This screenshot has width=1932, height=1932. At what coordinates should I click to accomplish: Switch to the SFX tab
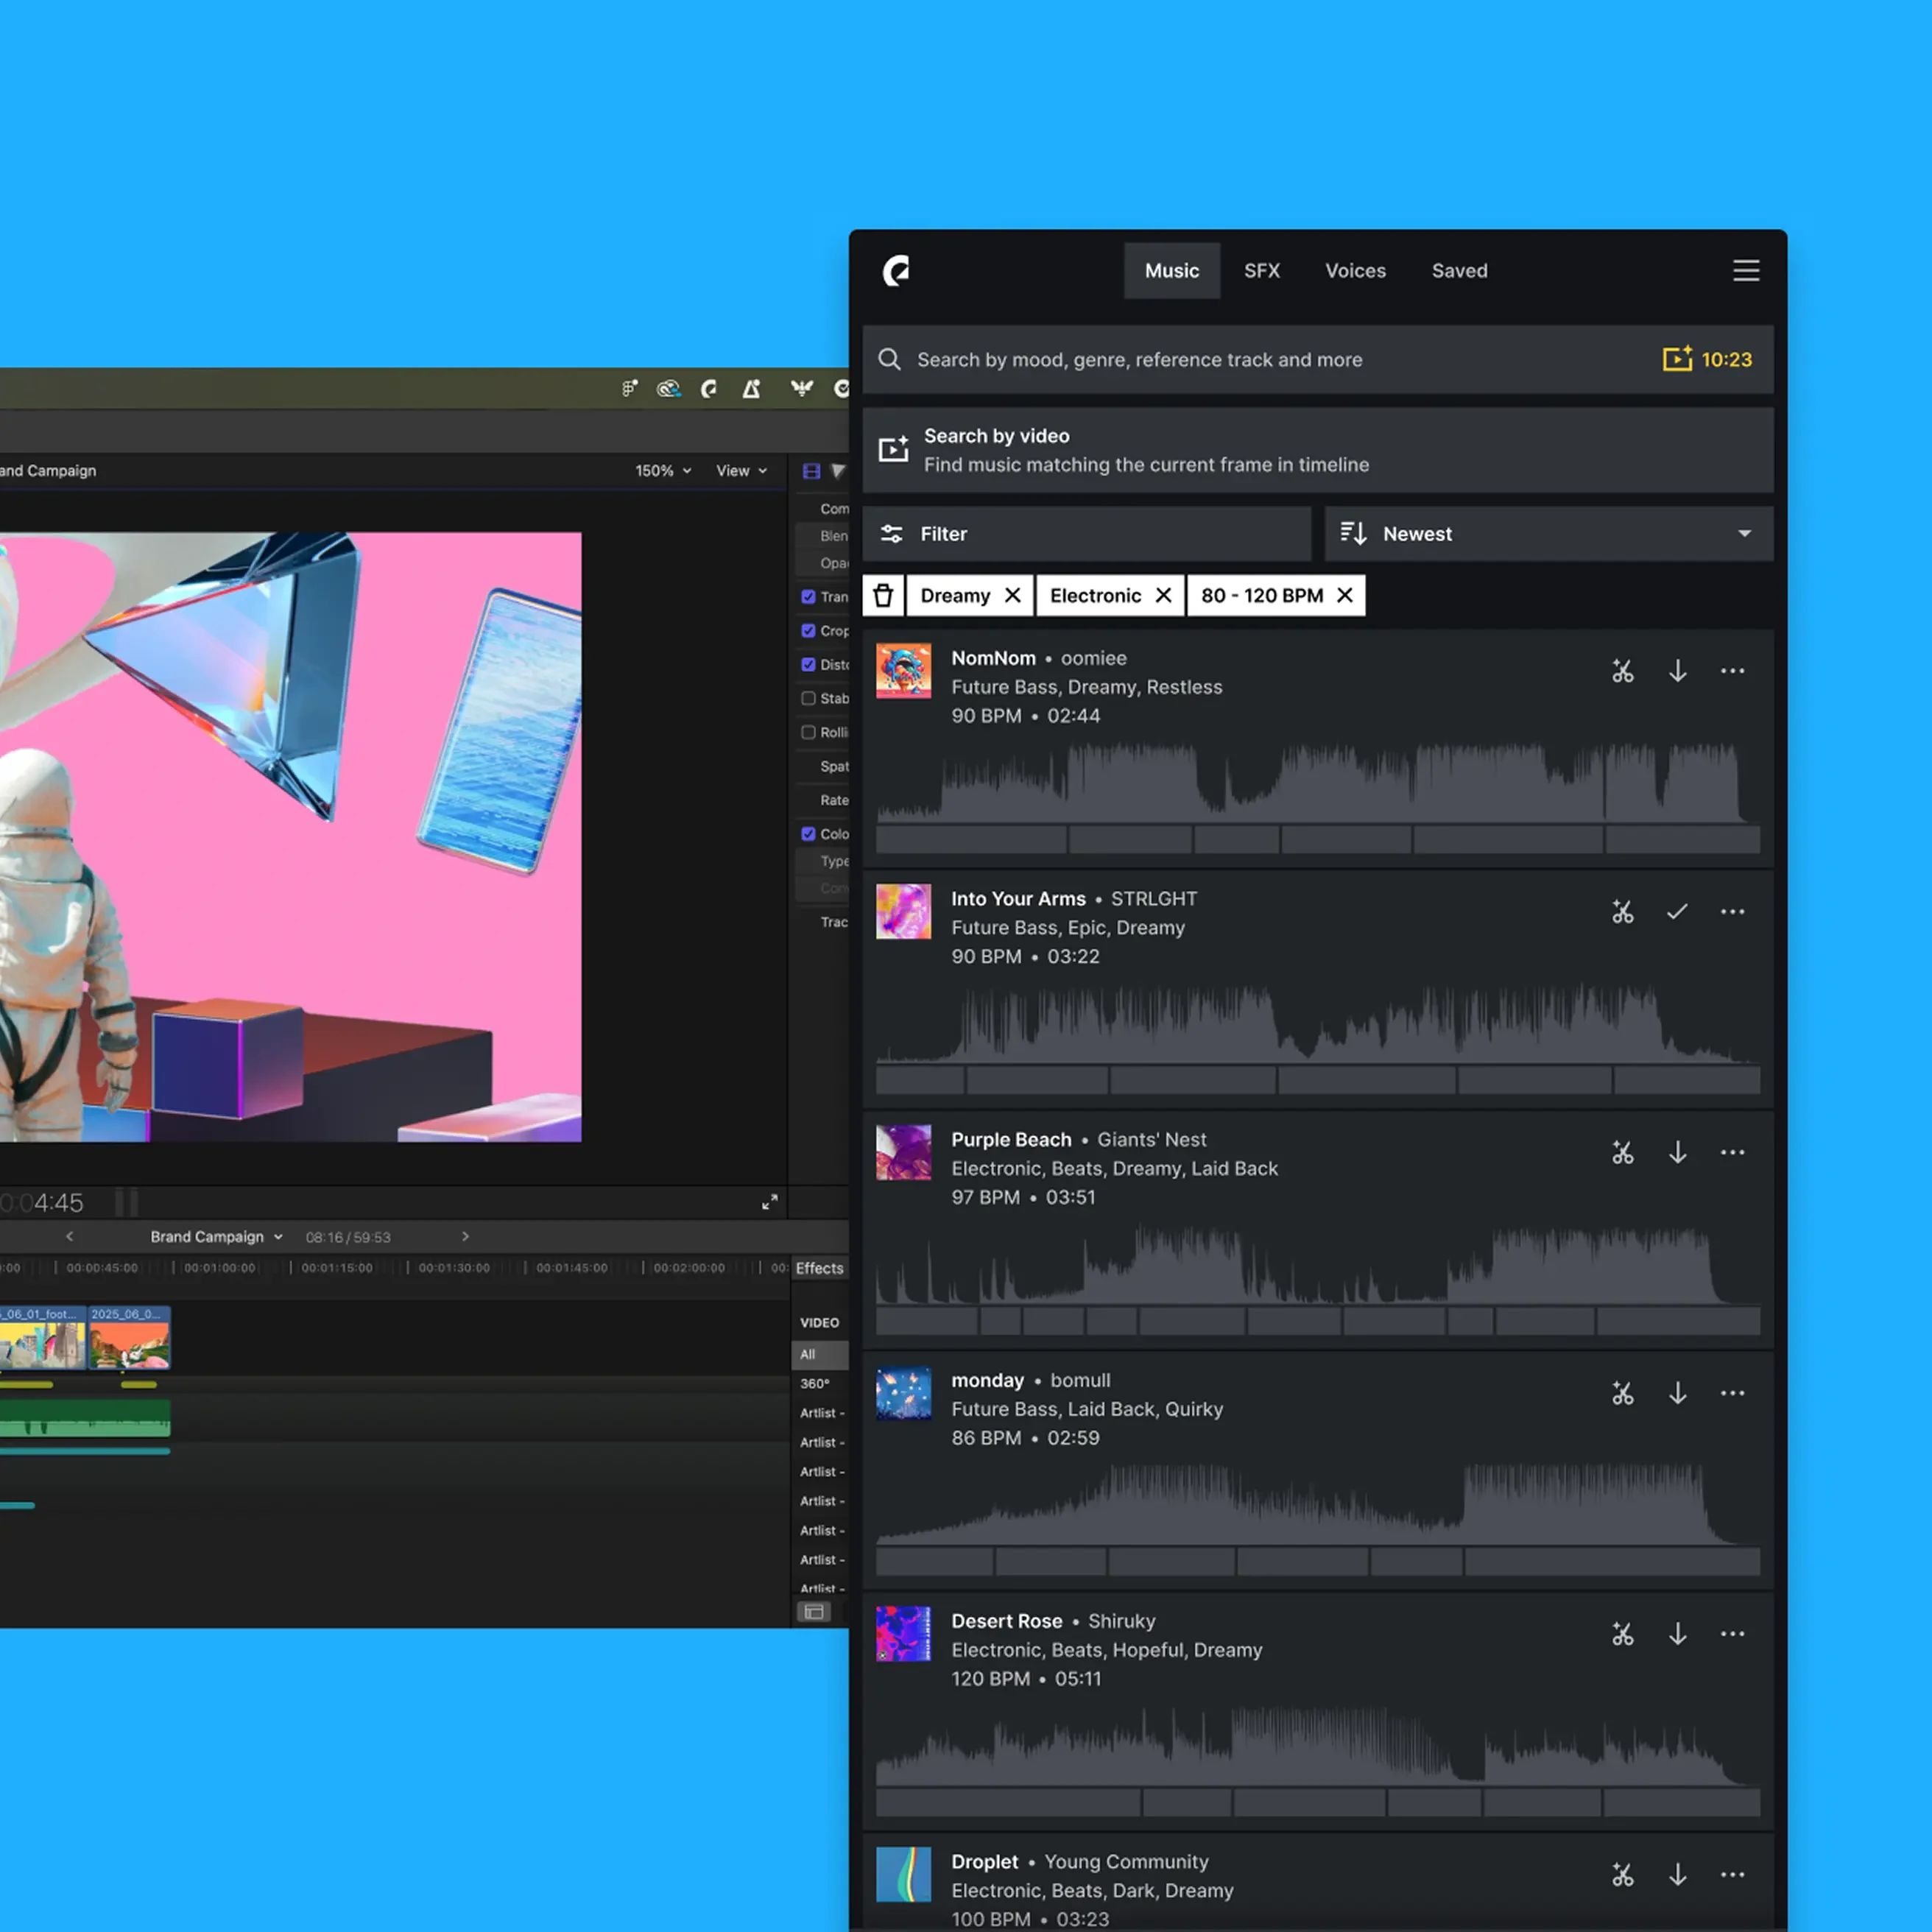click(x=1262, y=270)
